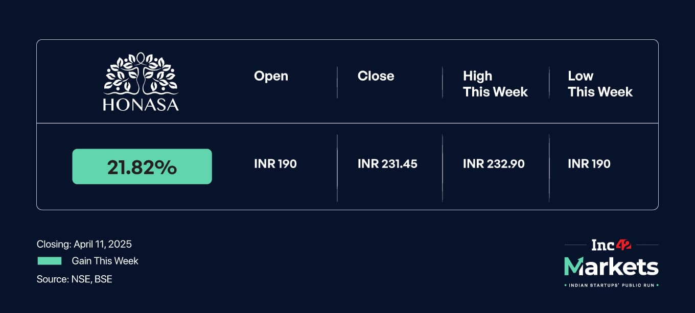Click the 21.82% gain badge
This screenshot has width=695, height=313.
(142, 166)
